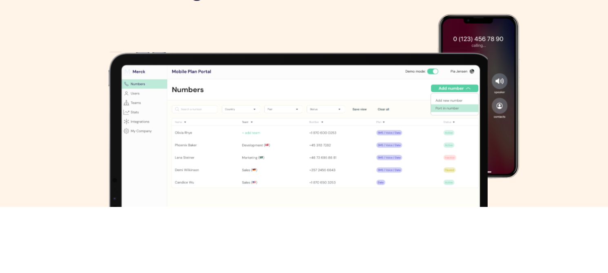Click the + add team link for Olivia Rhye
This screenshot has height=273, width=608.
tap(251, 133)
